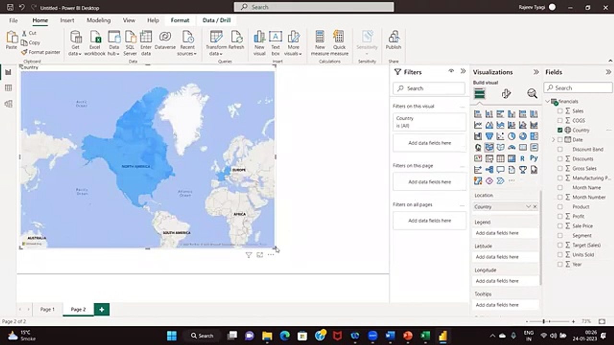The image size is (614, 345).
Task: Check the Segment field
Action: point(560,235)
